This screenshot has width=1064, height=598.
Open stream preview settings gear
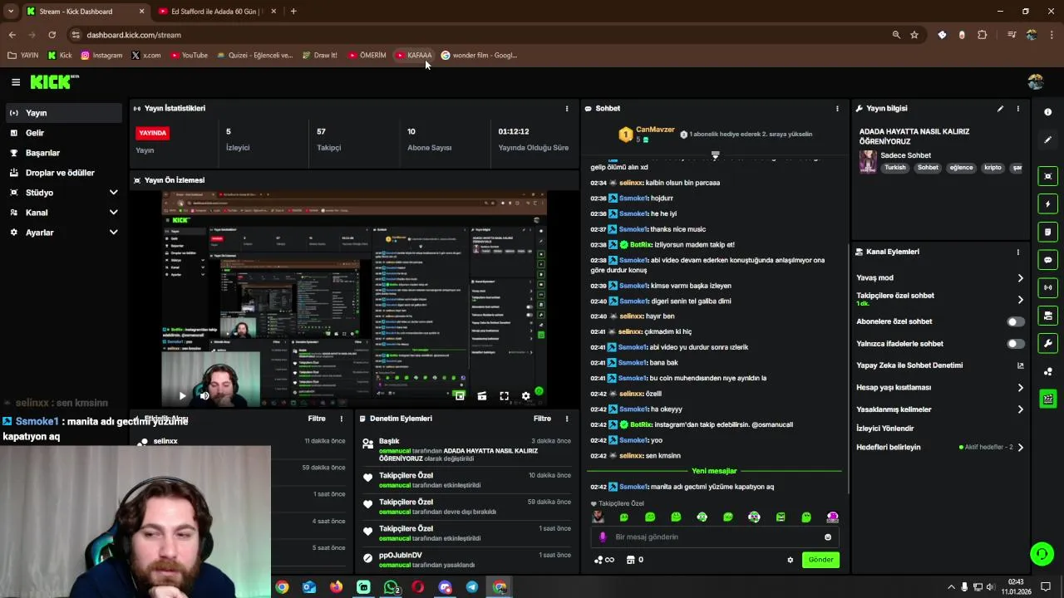click(x=525, y=396)
